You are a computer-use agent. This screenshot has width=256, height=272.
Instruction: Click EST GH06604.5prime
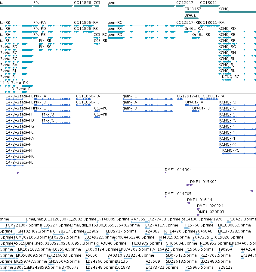(x=181, y=243)
